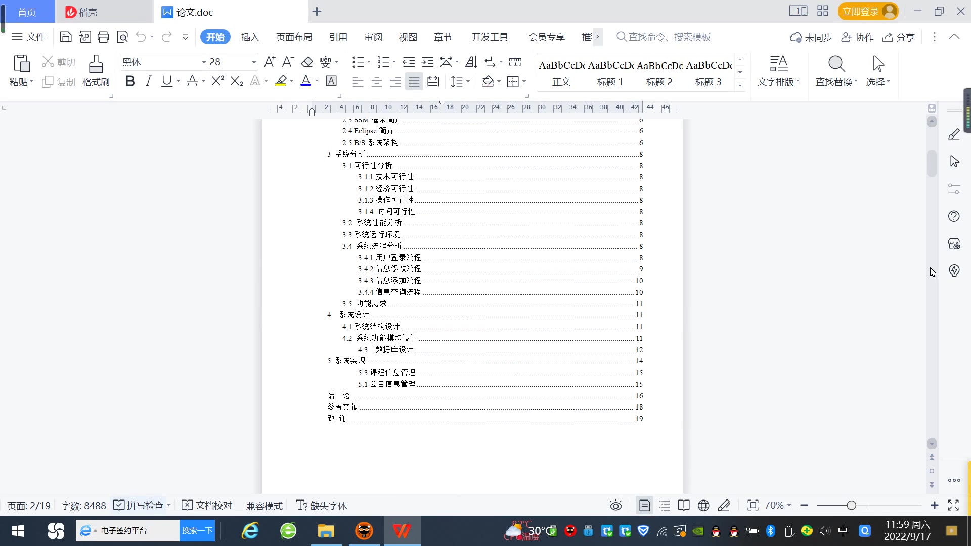Click the Increase Font Size icon
Viewport: 971px width, 546px height.
tap(270, 62)
